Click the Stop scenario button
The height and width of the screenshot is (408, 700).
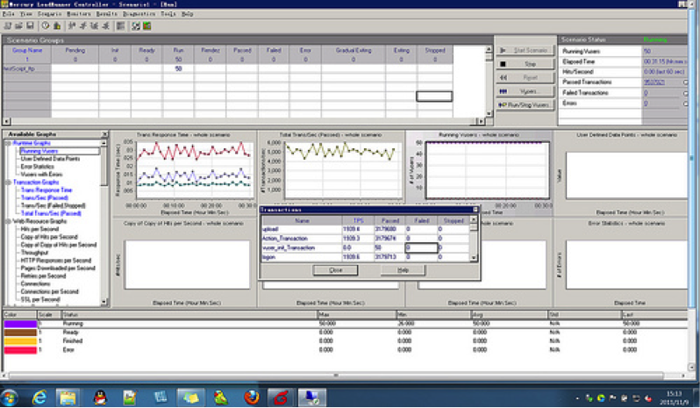tap(525, 64)
